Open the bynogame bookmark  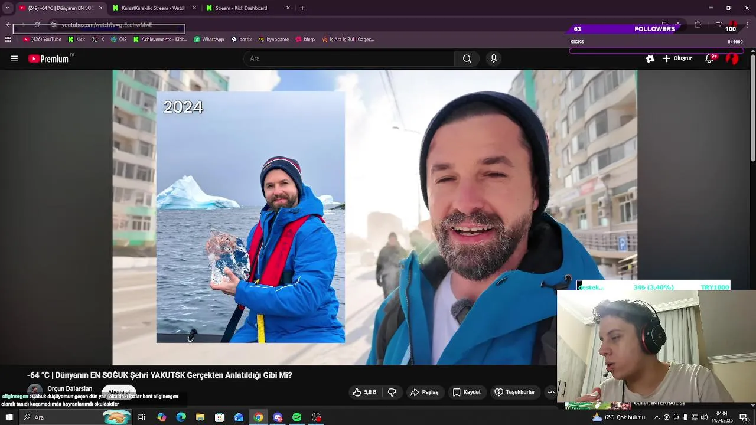(x=273, y=40)
